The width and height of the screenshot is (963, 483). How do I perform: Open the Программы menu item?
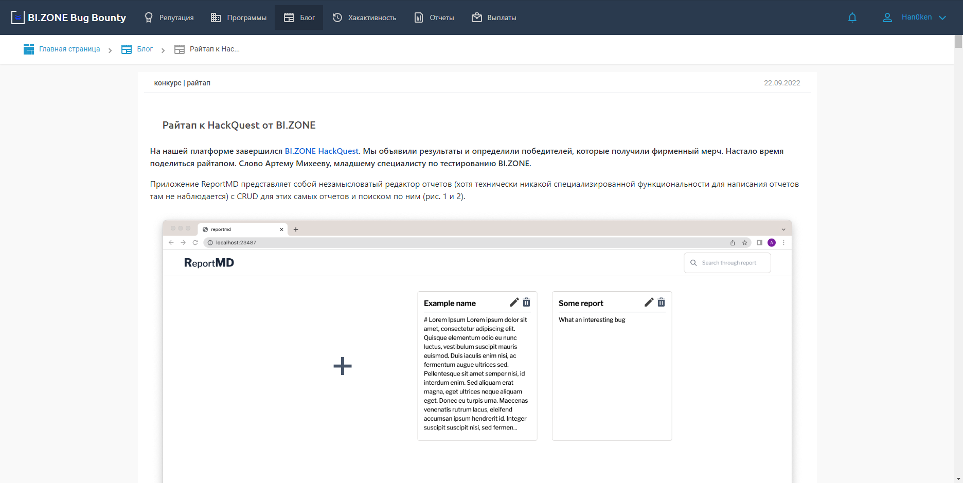[x=239, y=17]
